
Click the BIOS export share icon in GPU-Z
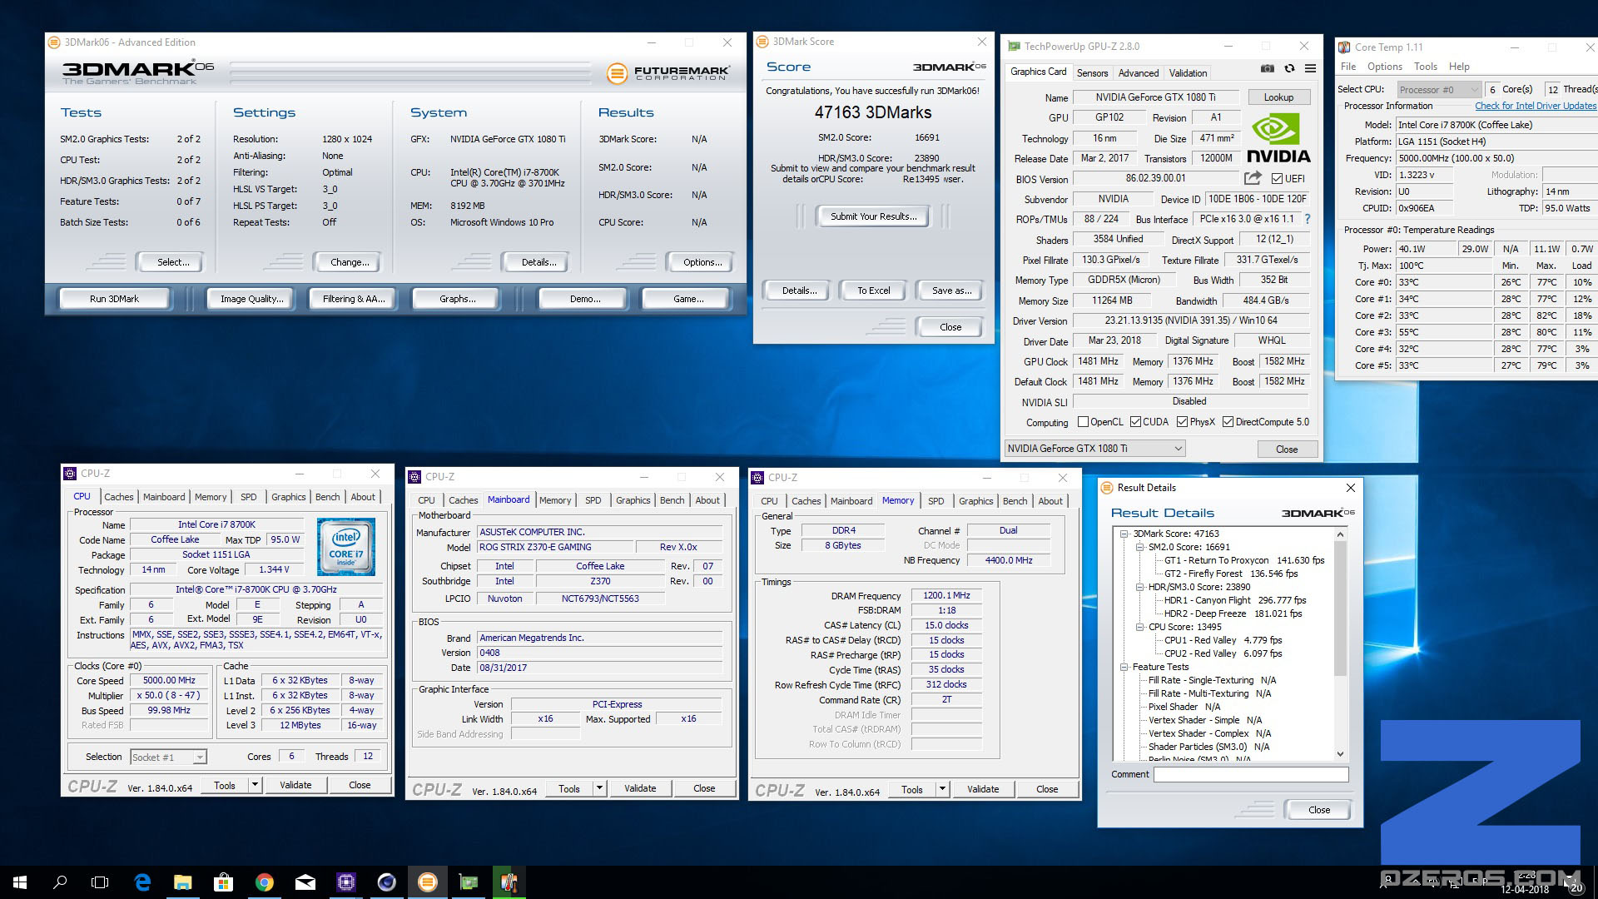coord(1252,178)
